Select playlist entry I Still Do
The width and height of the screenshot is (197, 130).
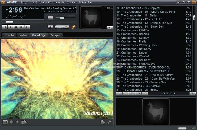point(154,30)
